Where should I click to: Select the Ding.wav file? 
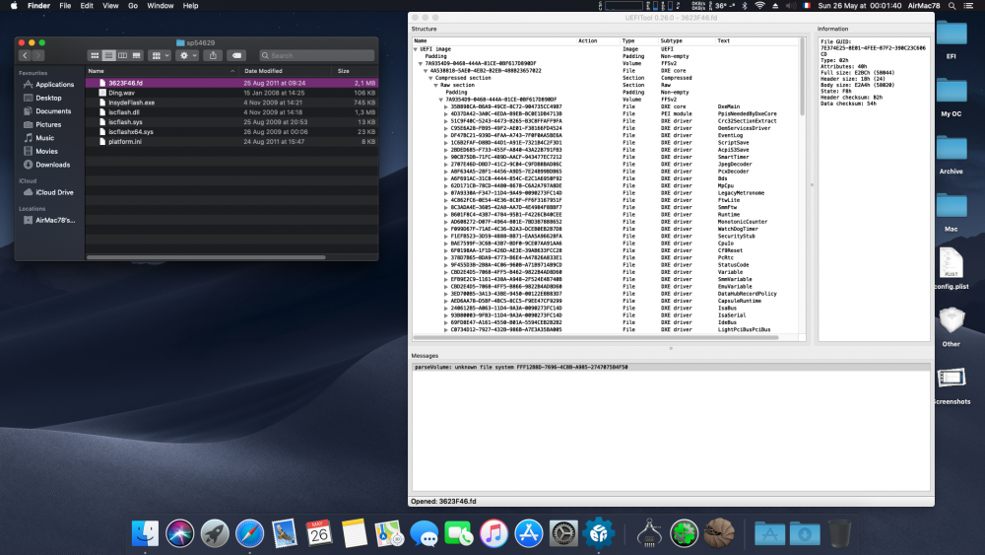pos(231,93)
